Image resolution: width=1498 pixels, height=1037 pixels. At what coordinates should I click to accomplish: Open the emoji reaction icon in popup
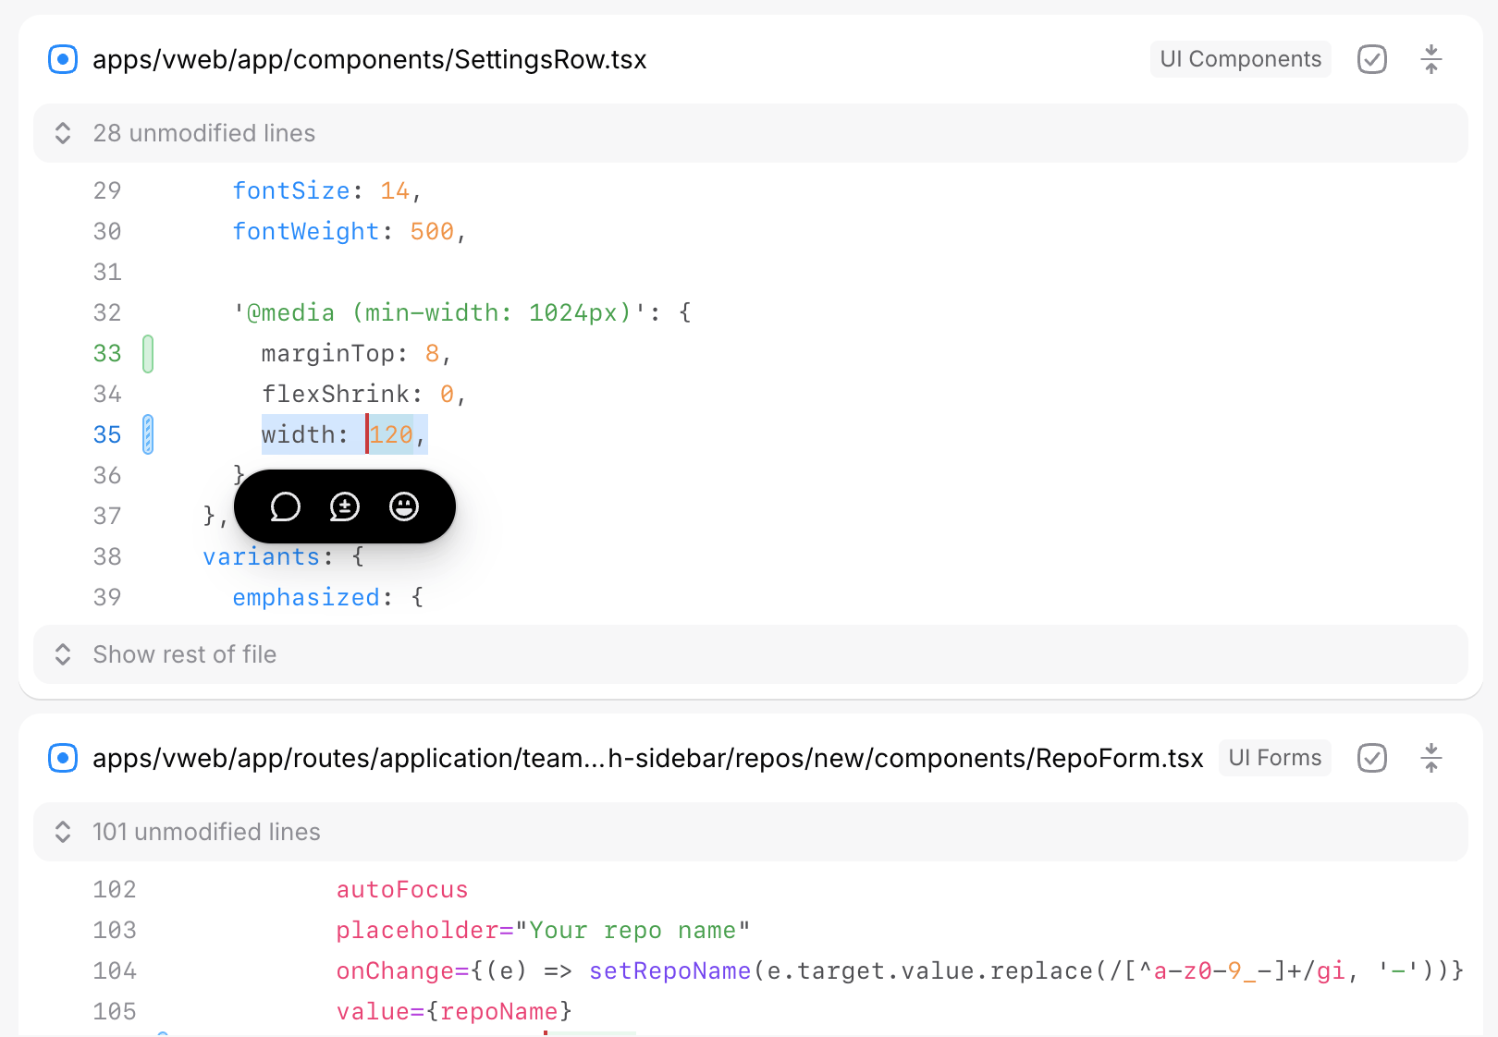404,506
